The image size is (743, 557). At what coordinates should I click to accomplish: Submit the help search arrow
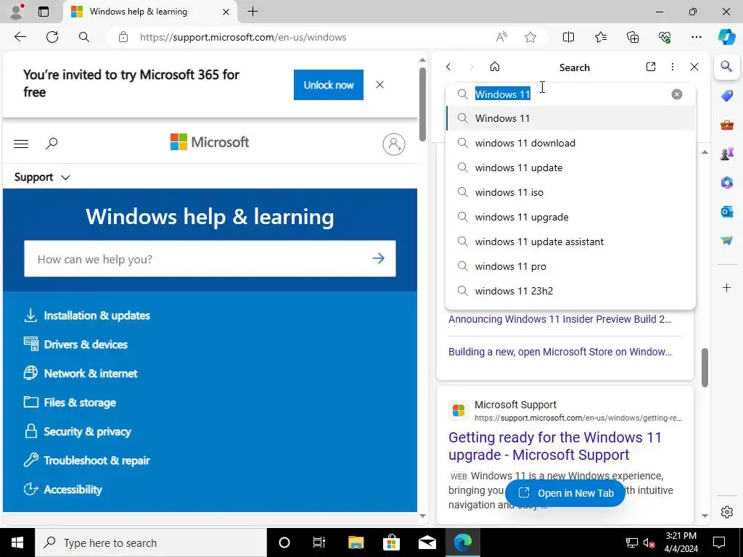tap(378, 259)
